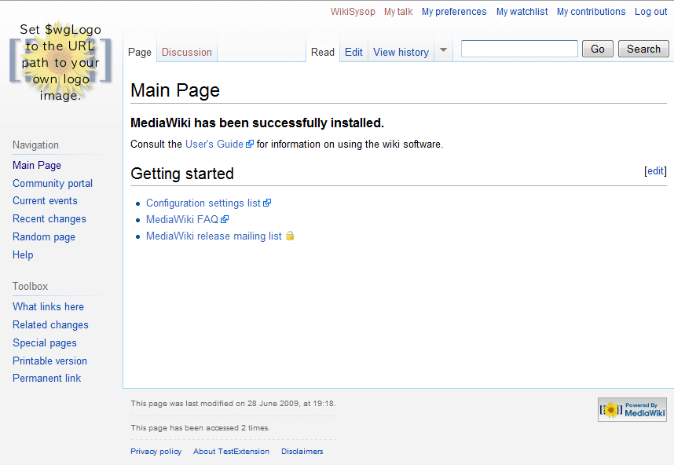Click the Log out link
Viewport: 674px width, 465px height.
pyautogui.click(x=650, y=11)
